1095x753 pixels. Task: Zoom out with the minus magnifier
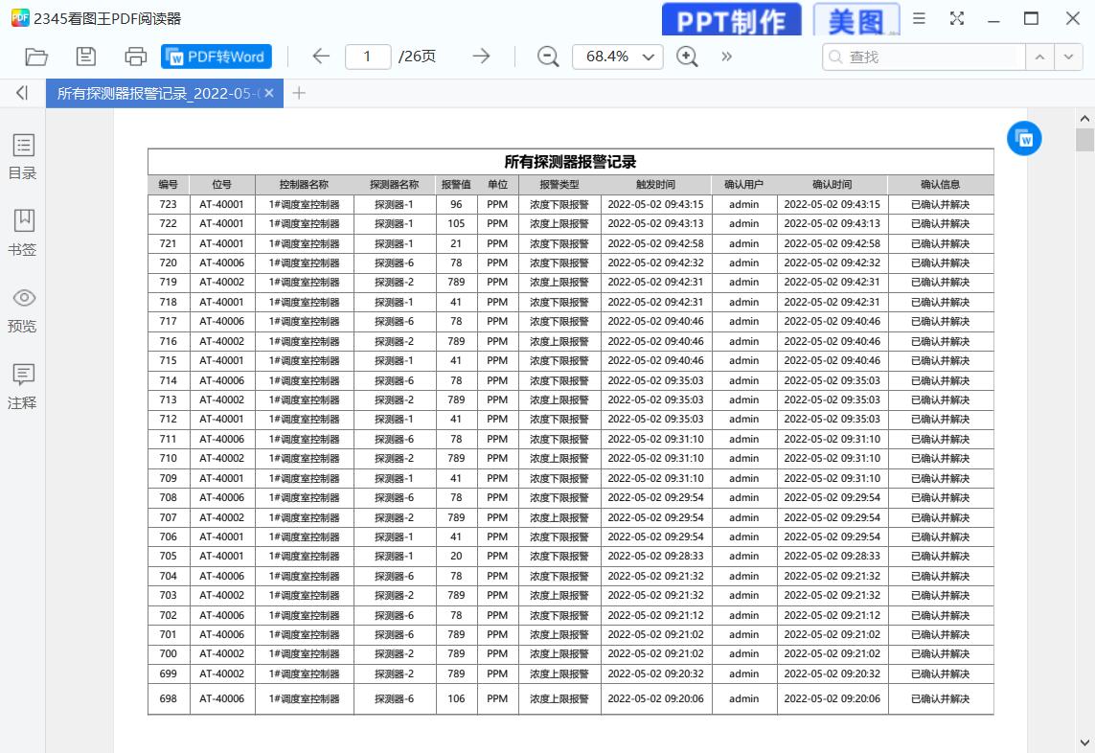[x=548, y=57]
